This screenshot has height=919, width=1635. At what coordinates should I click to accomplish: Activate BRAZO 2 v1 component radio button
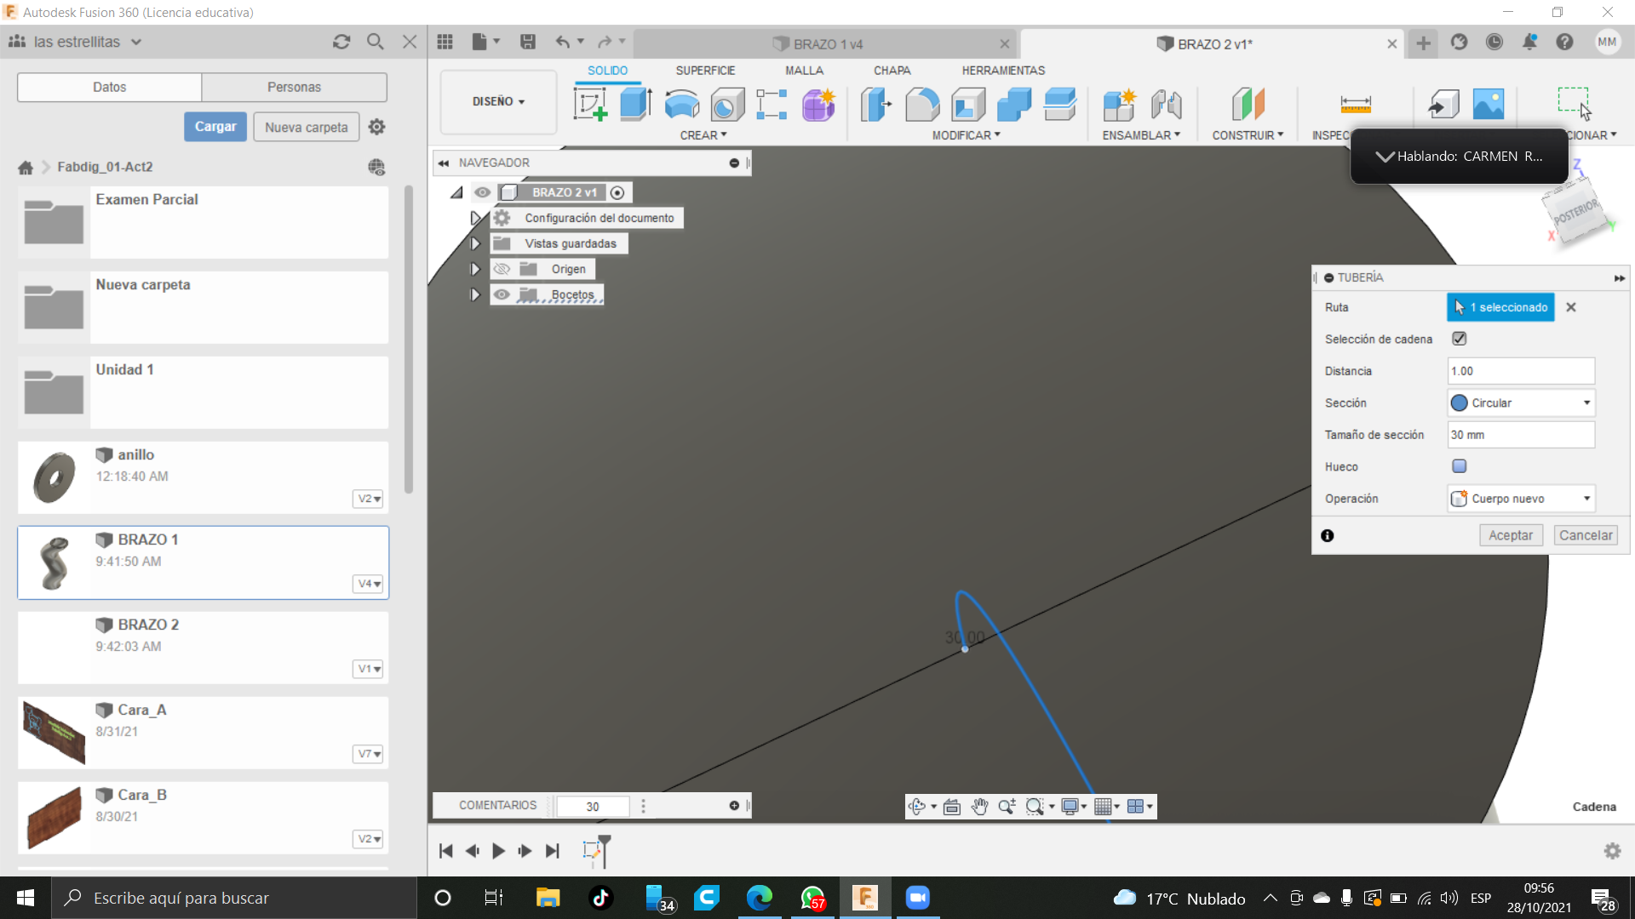click(x=617, y=192)
